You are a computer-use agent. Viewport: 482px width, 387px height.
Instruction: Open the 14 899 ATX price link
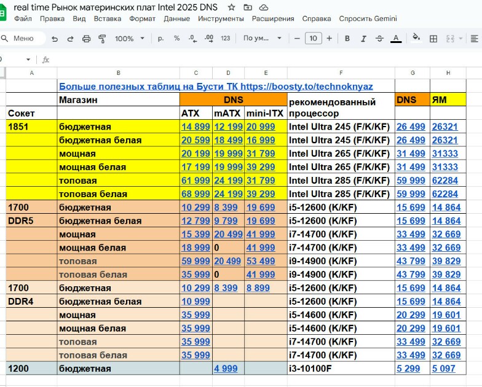(196, 127)
